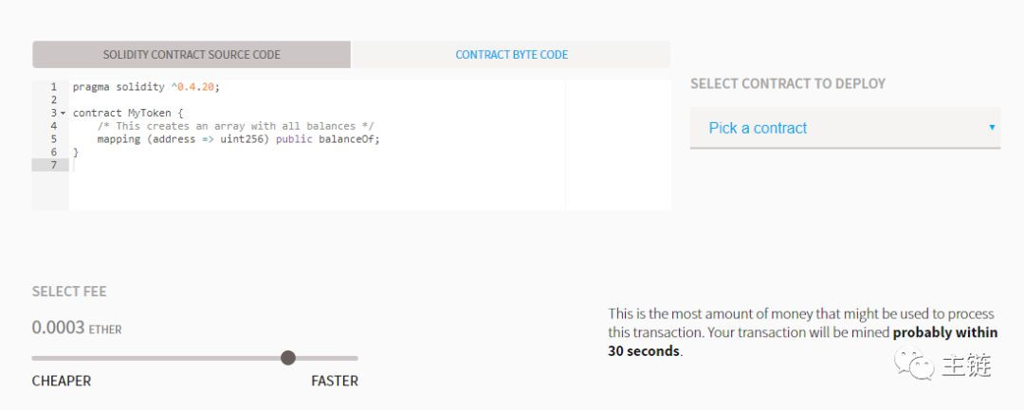Open the Pick a contract dropdown
1024x410 pixels.
click(845, 128)
